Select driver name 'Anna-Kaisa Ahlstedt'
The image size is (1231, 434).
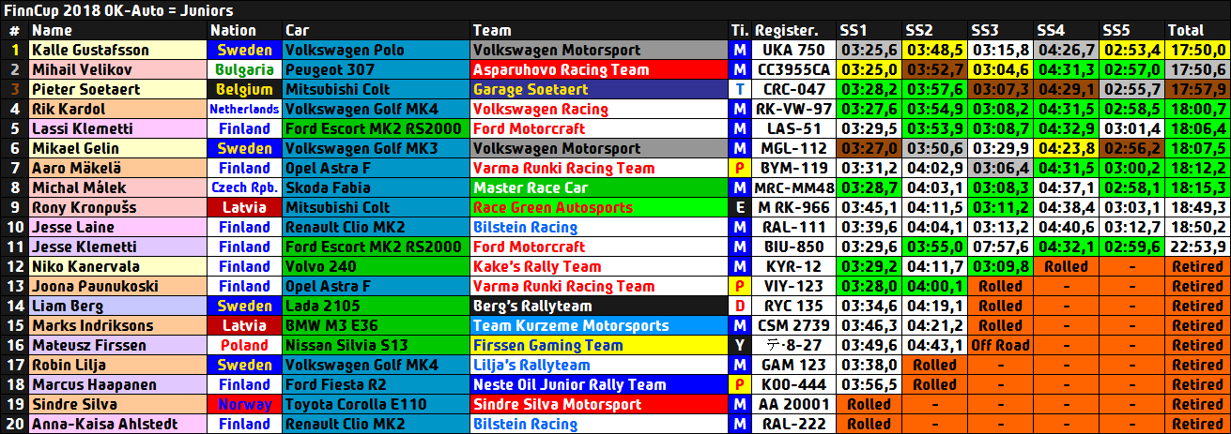117,424
